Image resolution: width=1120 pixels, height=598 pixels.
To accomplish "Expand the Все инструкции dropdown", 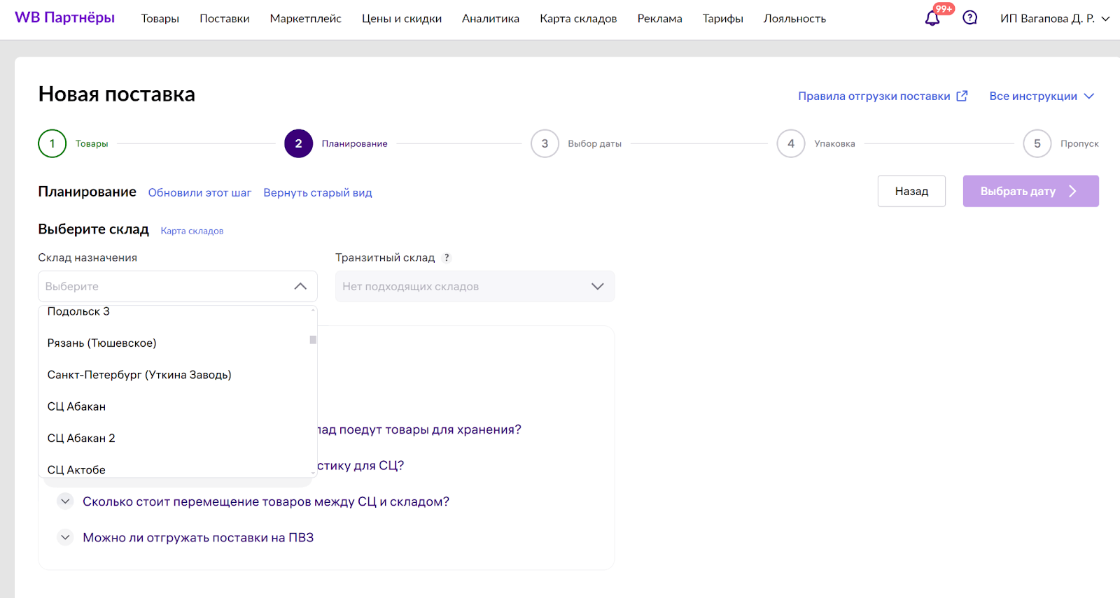I will (x=1041, y=96).
